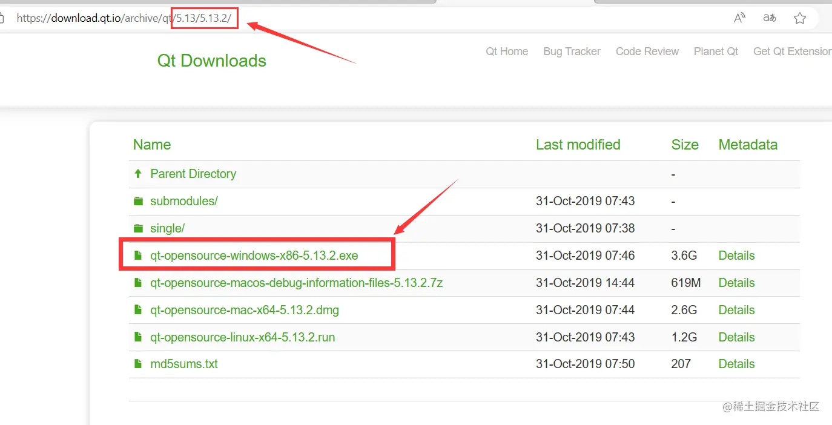Open Get Qt Extensions in top navigation

click(792, 51)
